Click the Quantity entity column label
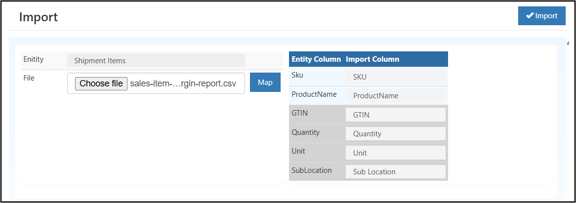This screenshot has width=576, height=203. [x=306, y=132]
